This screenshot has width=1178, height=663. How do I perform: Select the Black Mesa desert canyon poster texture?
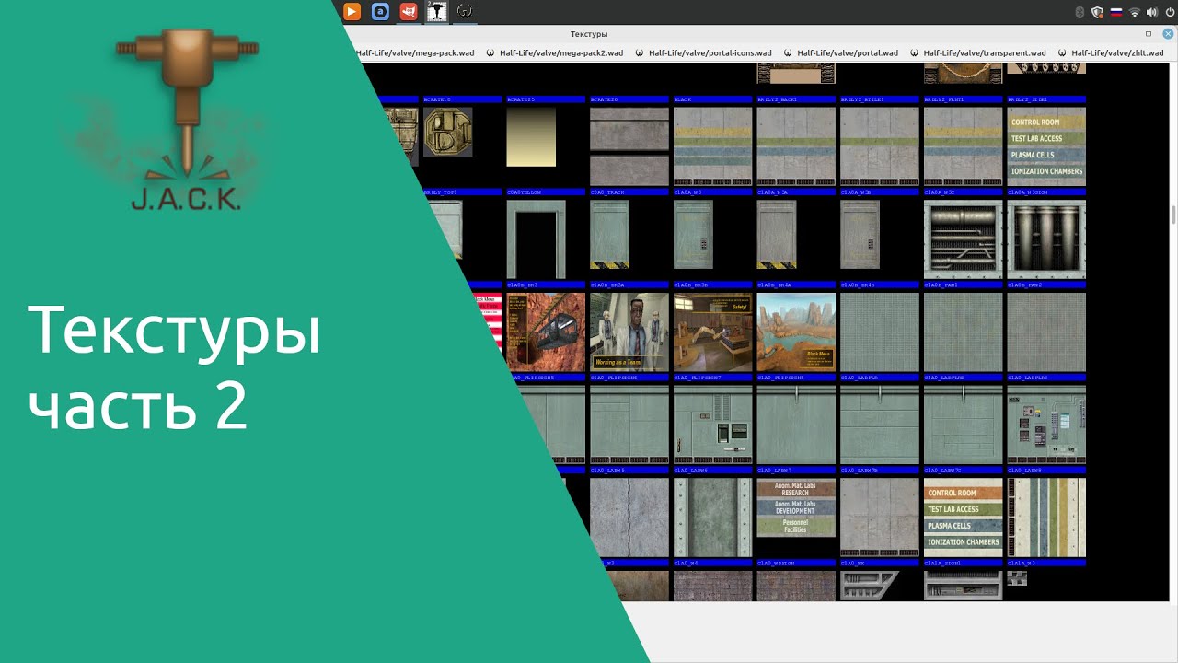tap(796, 332)
